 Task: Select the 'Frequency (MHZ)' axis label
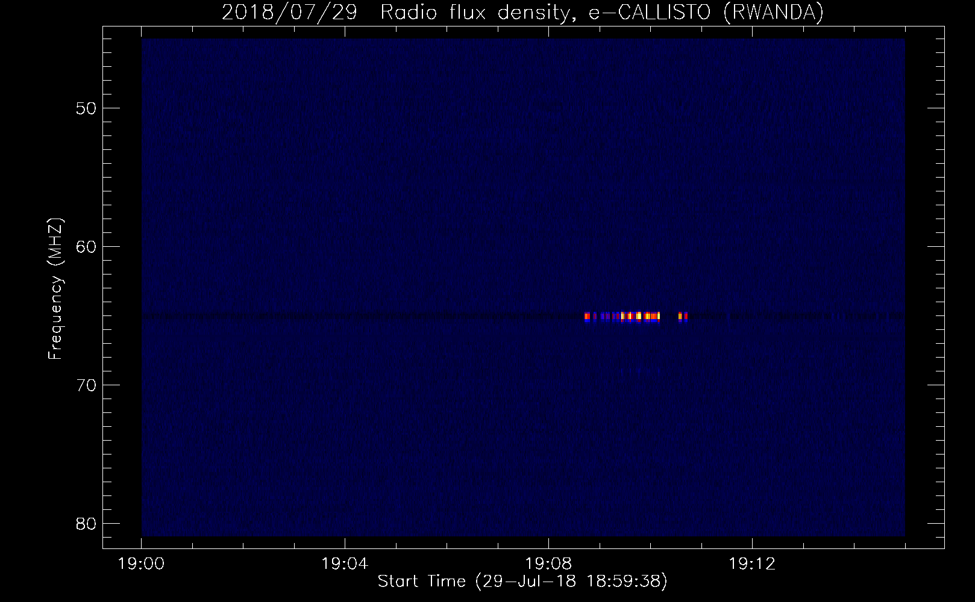pyautogui.click(x=55, y=289)
